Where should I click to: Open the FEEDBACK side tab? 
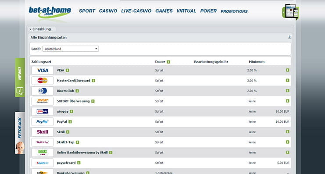click(20, 133)
